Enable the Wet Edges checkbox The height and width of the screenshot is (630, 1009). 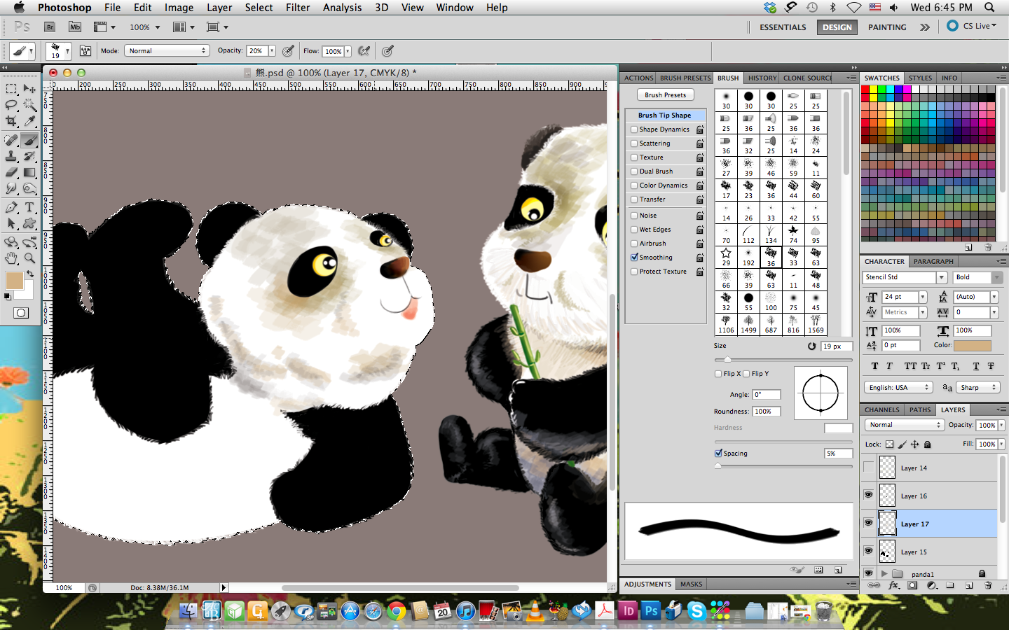pos(634,230)
